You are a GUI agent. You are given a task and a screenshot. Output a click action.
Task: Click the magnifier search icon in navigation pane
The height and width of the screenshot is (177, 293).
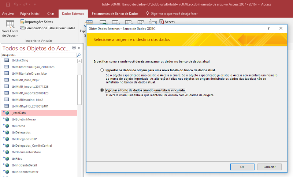pos(79,55)
